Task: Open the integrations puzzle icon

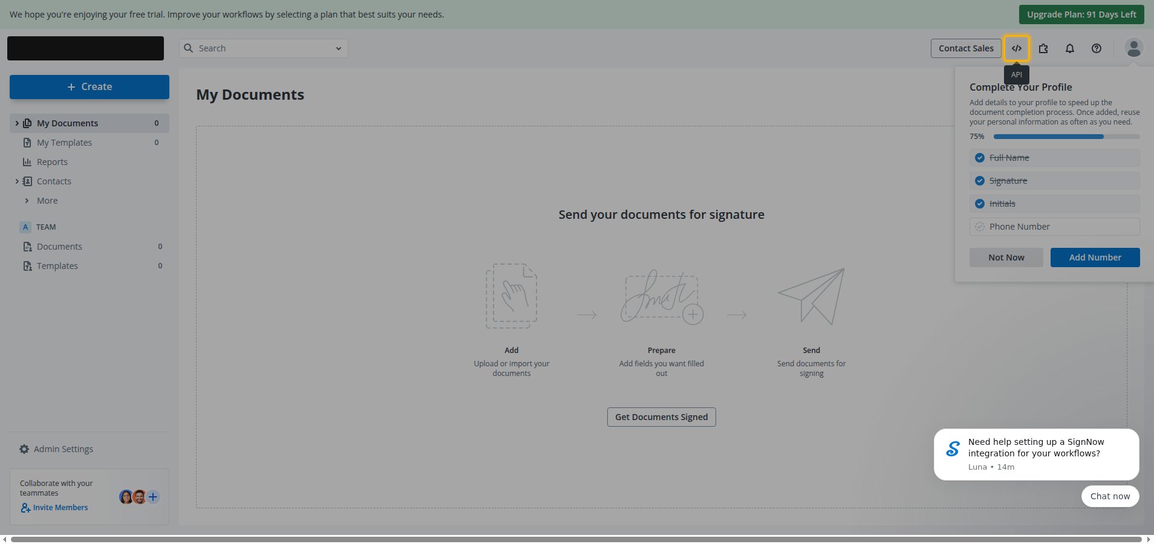Action: tap(1043, 48)
